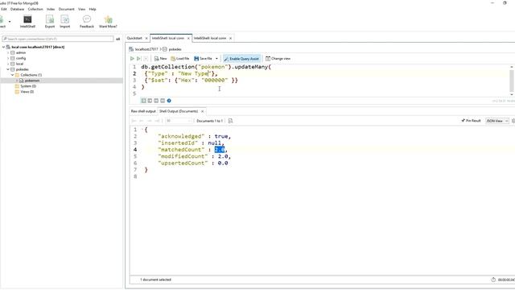Open the Collection menu
This screenshot has width=515, height=290.
pos(35,9)
